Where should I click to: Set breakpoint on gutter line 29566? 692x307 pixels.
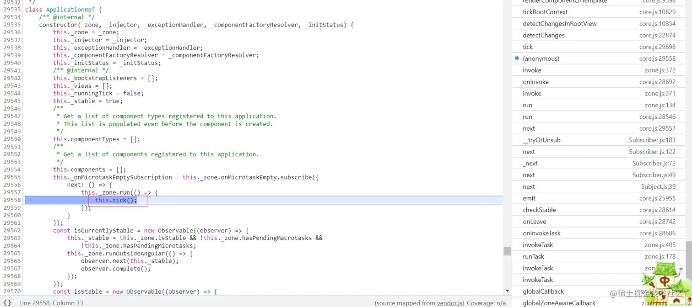click(x=12, y=261)
